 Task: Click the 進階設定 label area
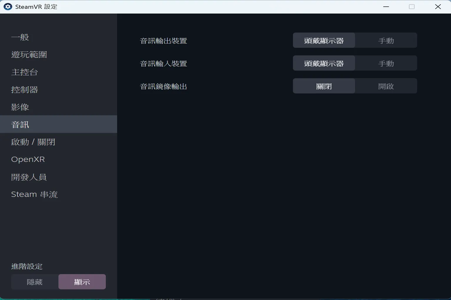coord(27,266)
